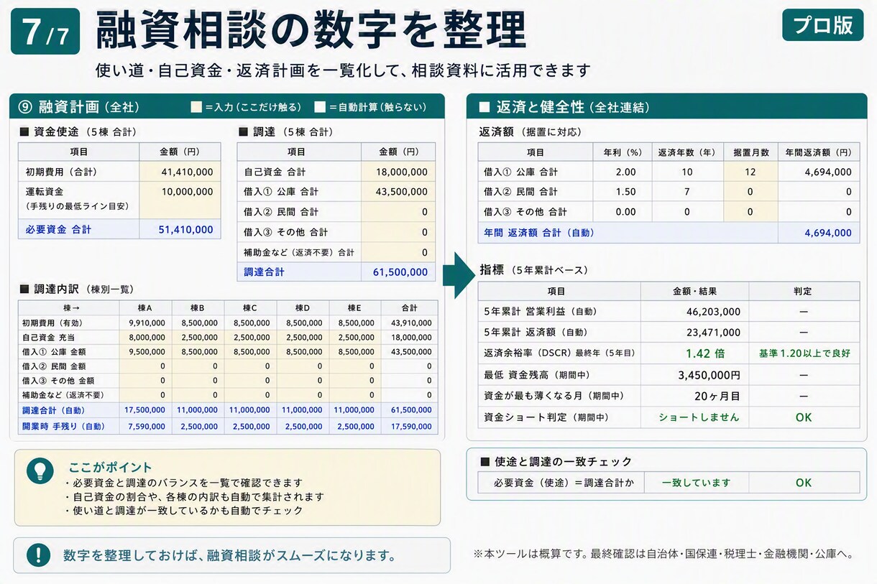The height and width of the screenshot is (584, 877).
Task: Click the cream 入力 legend swatch
Action: click(196, 108)
